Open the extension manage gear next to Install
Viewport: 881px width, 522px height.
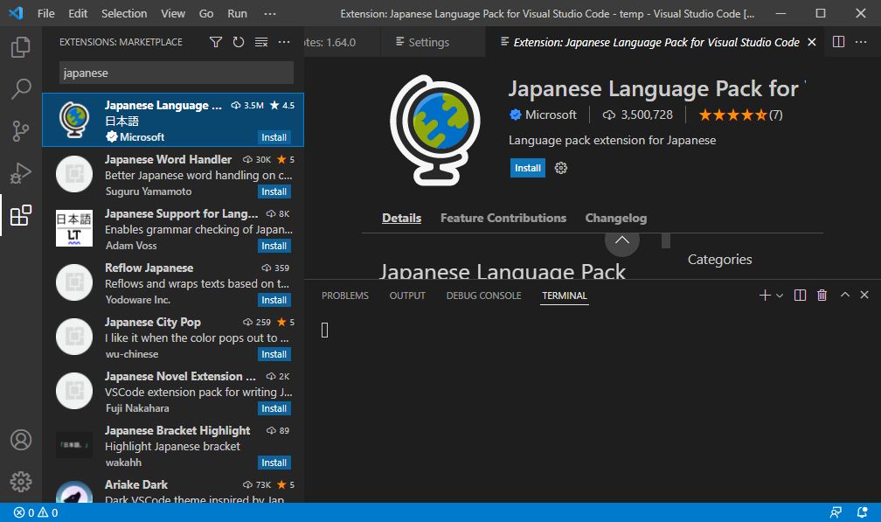coord(561,168)
